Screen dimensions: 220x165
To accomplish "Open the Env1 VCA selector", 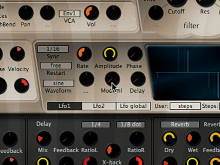I will 69,13.
